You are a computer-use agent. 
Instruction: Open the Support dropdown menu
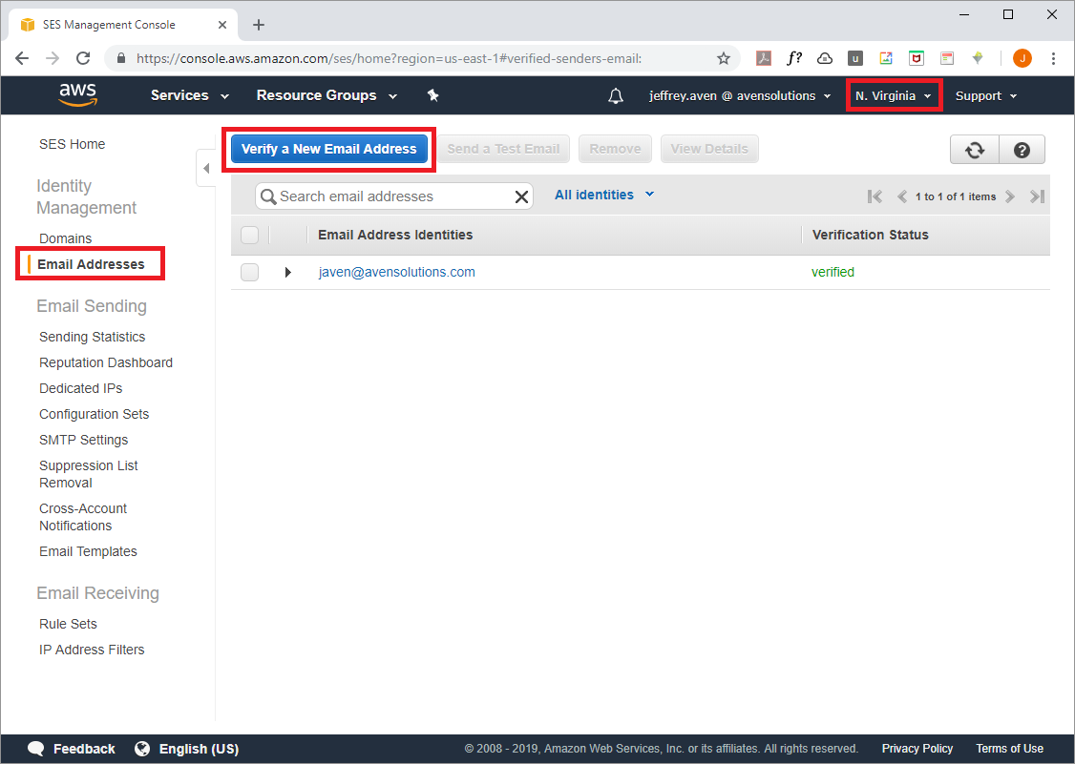(986, 96)
